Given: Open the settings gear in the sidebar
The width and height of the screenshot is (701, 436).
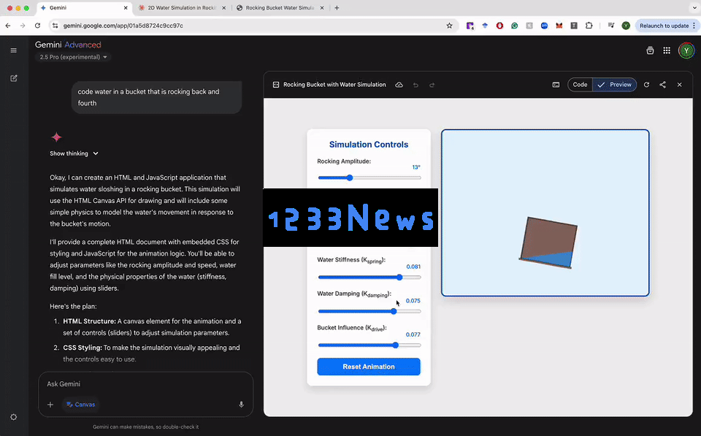Looking at the screenshot, I should pyautogui.click(x=14, y=417).
